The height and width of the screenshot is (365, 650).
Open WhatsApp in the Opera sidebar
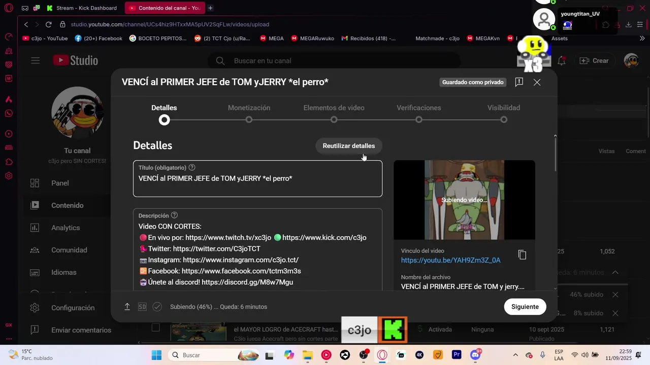tap(9, 113)
